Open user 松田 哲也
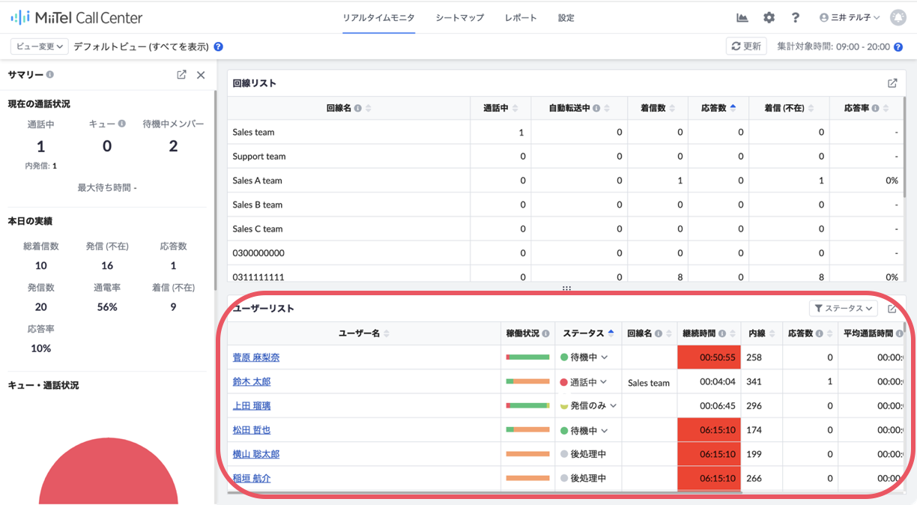The height and width of the screenshot is (505, 917). coord(252,430)
